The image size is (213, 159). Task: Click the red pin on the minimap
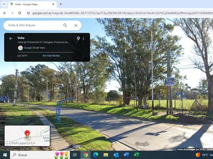point(27,134)
